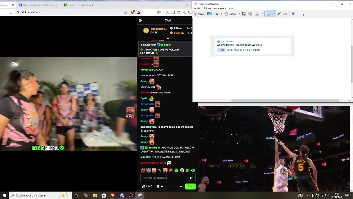This screenshot has width=353, height=199.
Task: Click the TaygerLee username in chat
Action: (147, 70)
